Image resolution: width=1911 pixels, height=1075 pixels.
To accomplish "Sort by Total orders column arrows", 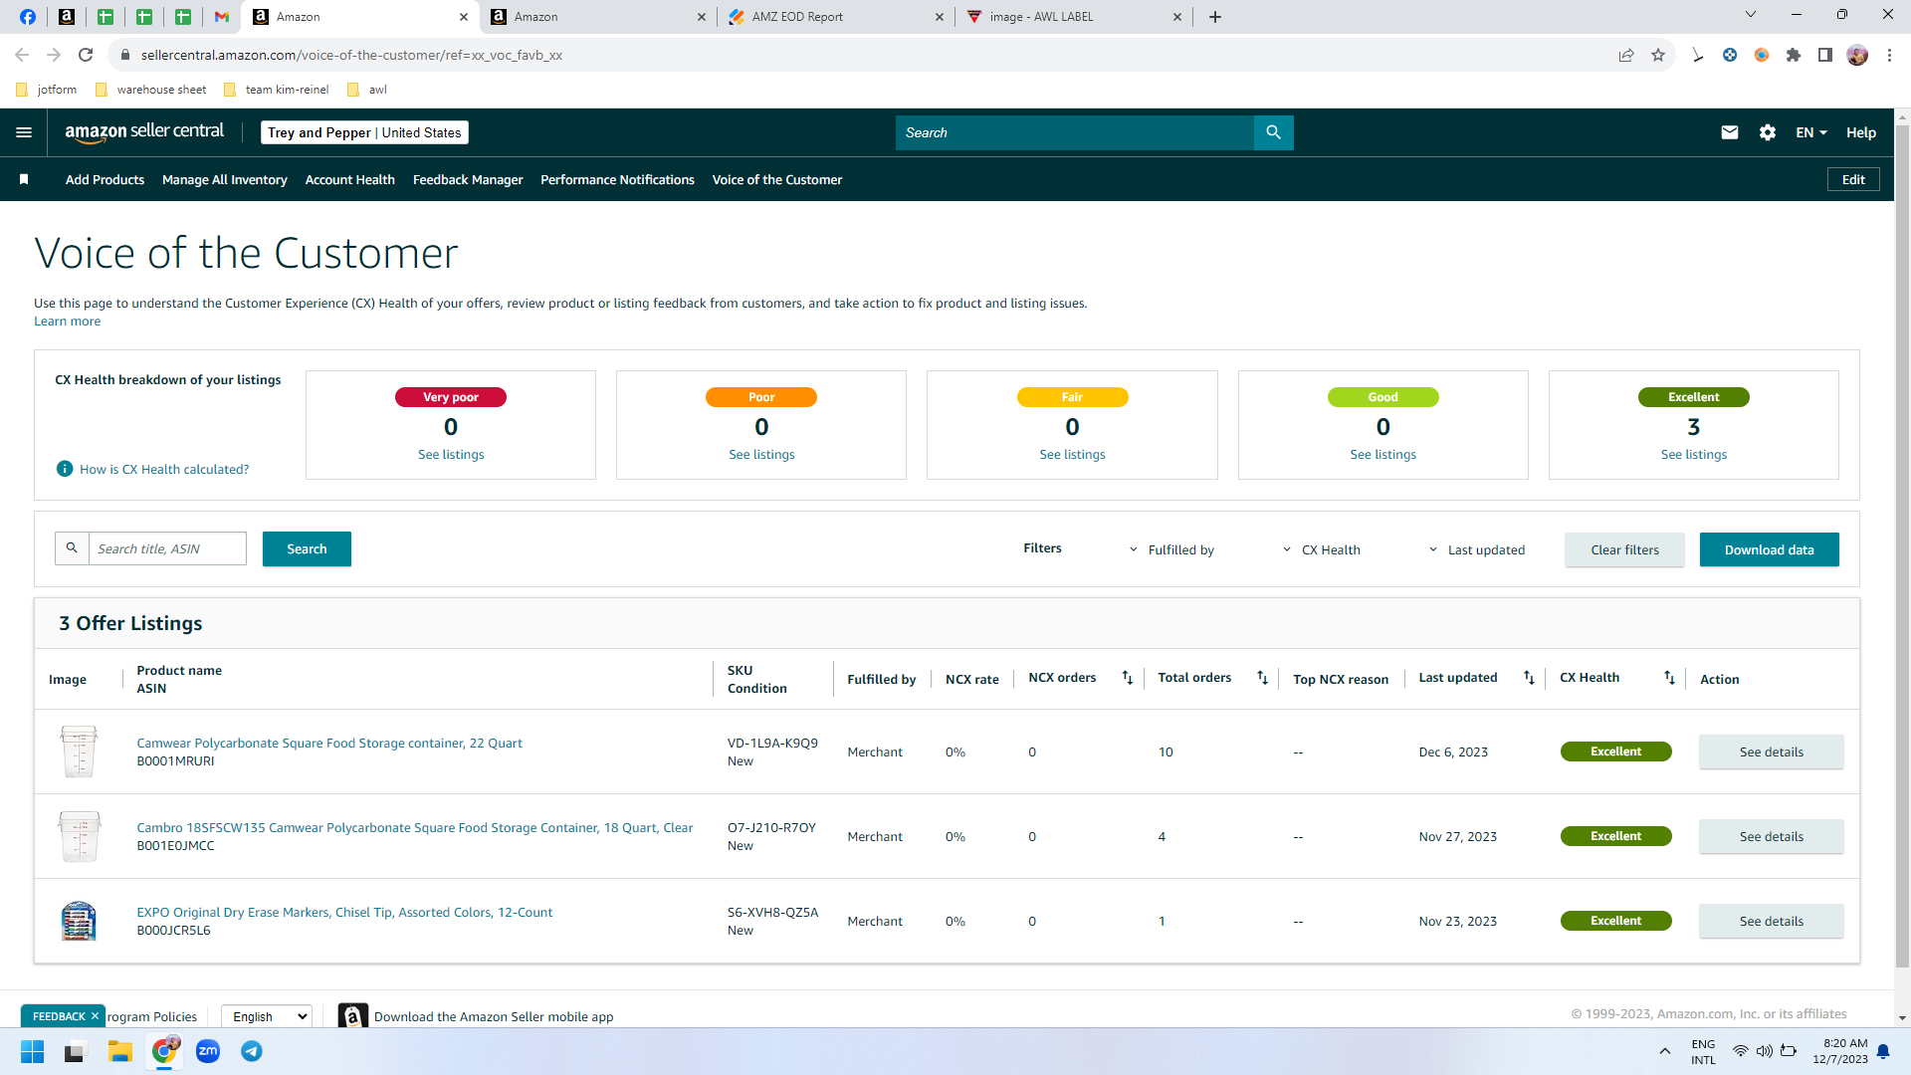I will click(x=1262, y=678).
